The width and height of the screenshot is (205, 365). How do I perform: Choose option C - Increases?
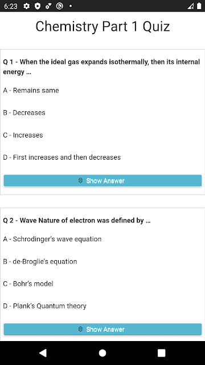23,135
